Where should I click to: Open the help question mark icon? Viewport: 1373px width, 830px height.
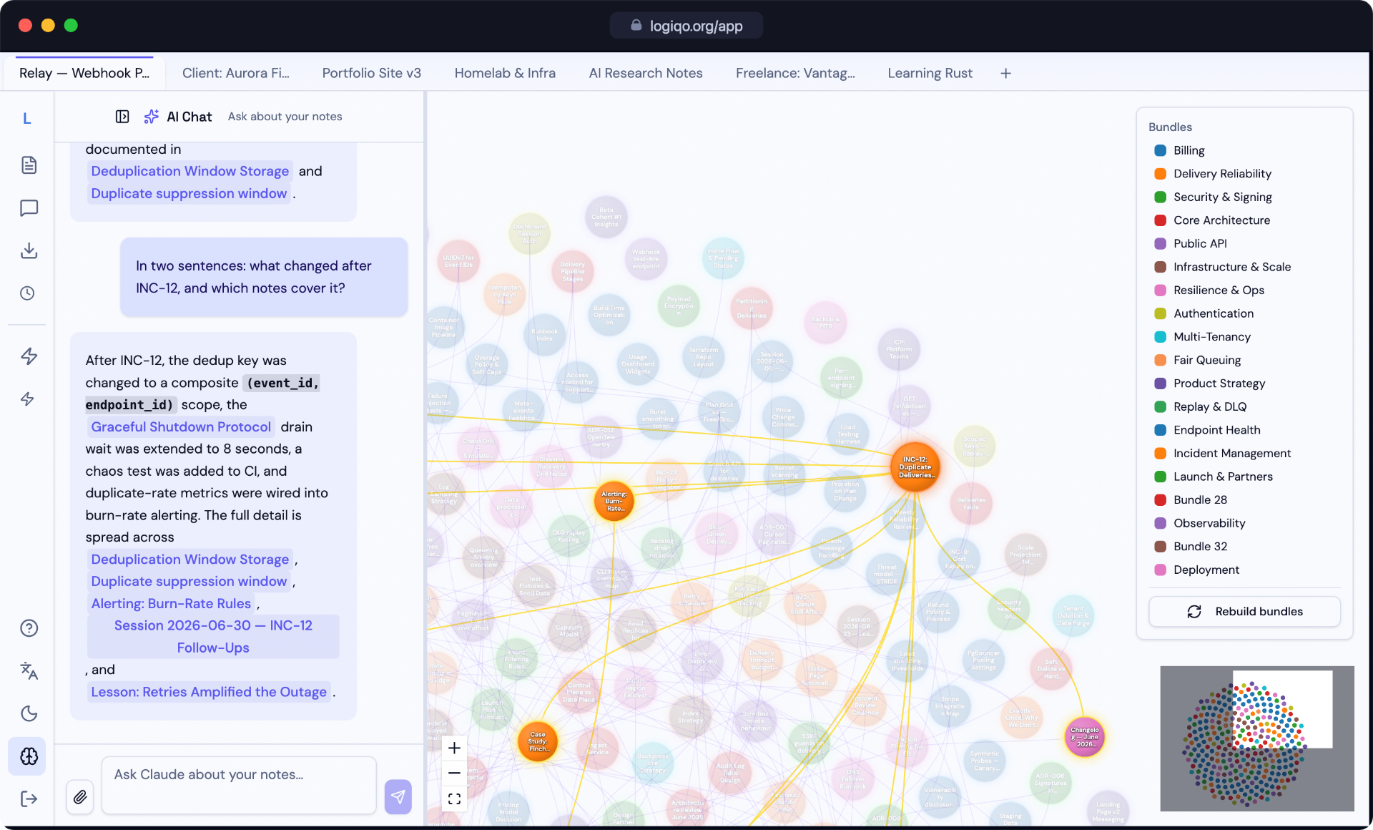coord(29,628)
